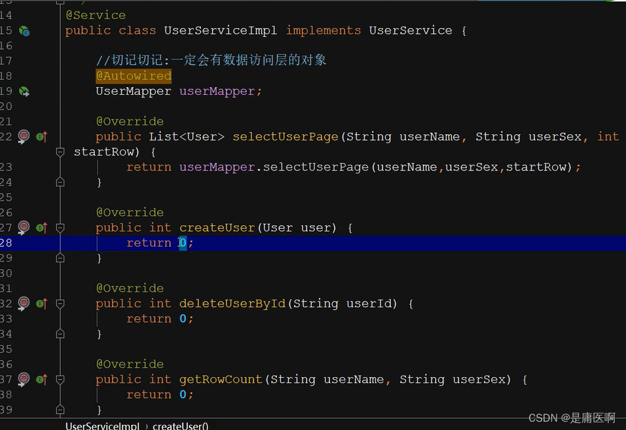The height and width of the screenshot is (430, 626).
Task: Click fold end marker at line 24
Action: click(x=60, y=183)
